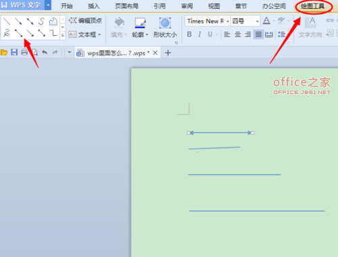
Task: Click the distributed alignment icon
Action: point(269,34)
